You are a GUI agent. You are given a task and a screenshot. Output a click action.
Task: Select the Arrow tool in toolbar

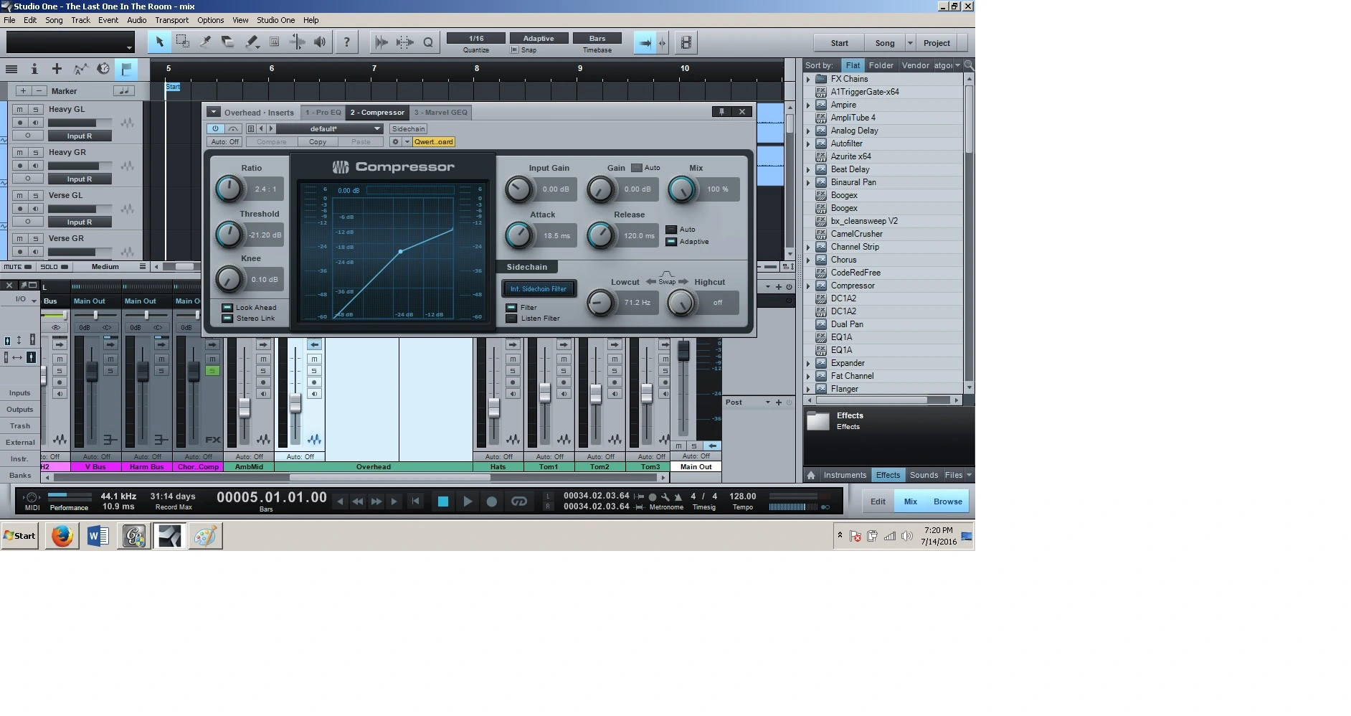159,42
